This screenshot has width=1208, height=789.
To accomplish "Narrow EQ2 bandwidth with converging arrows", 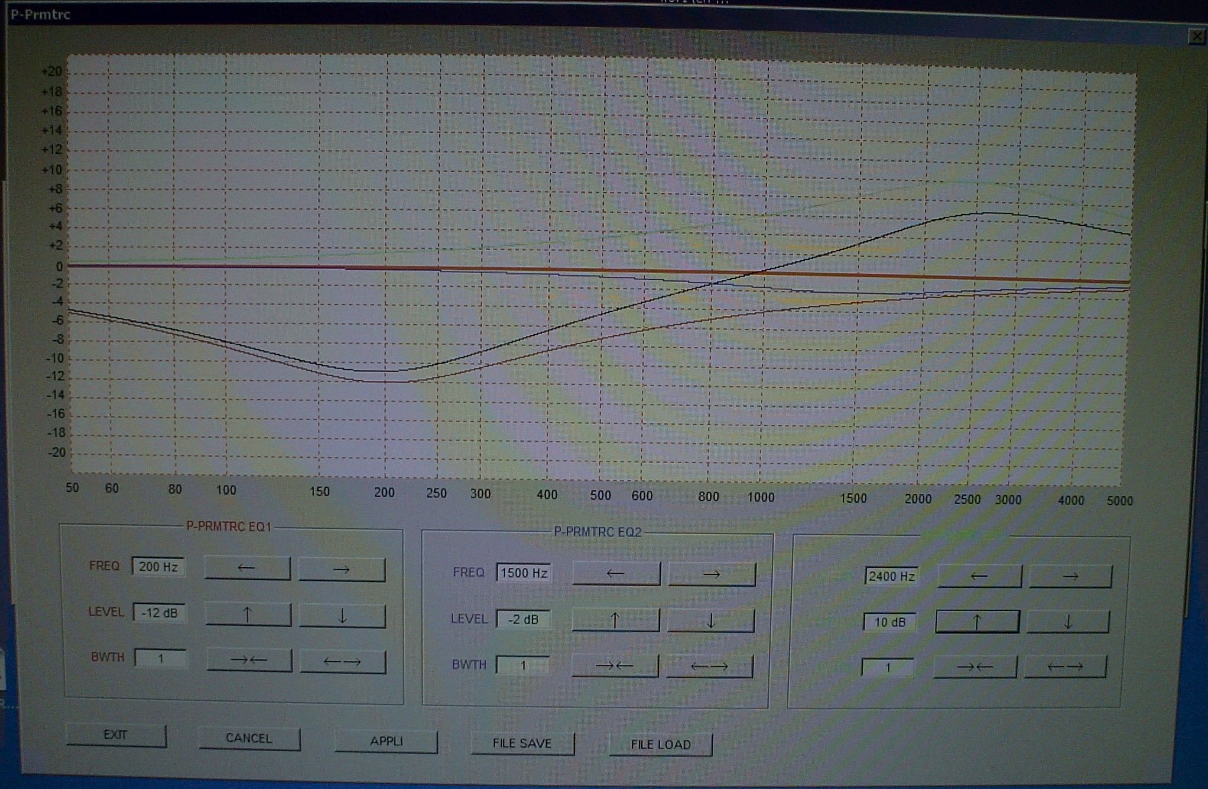I will pyautogui.click(x=615, y=665).
